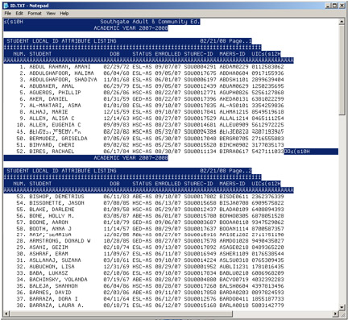Click the name 'BIRES, RACHAEL'
The height and width of the screenshot is (320, 348).
pyautogui.click(x=52, y=152)
